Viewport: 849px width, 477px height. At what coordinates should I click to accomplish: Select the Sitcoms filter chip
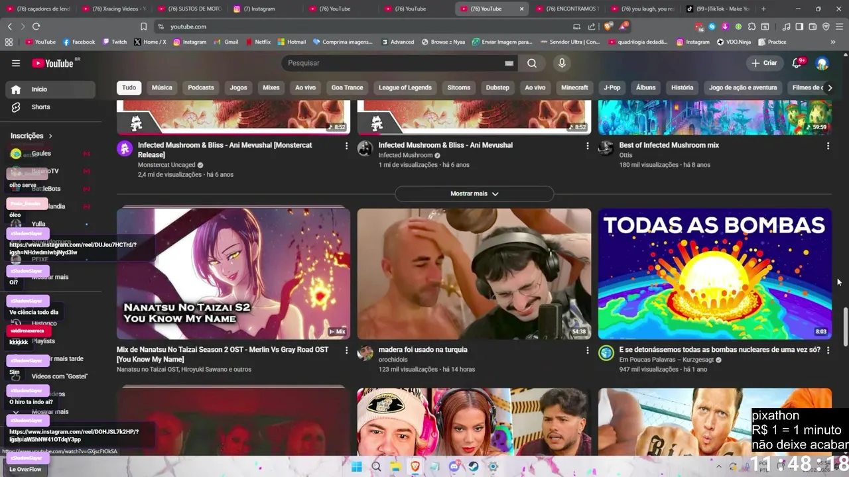(458, 87)
